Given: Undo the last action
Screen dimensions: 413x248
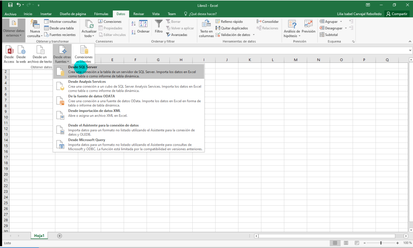Looking at the screenshot, I should coord(19,5).
